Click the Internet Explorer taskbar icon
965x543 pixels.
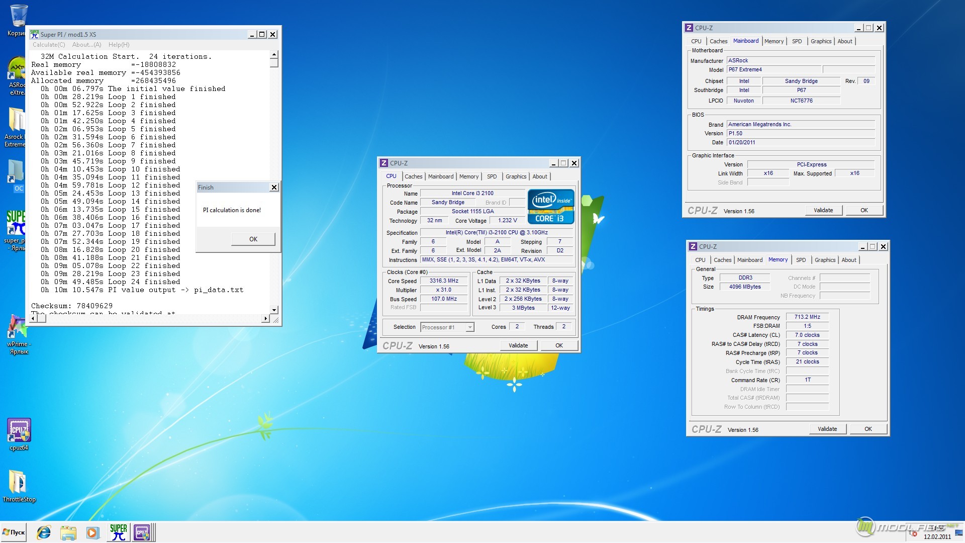[x=44, y=532]
